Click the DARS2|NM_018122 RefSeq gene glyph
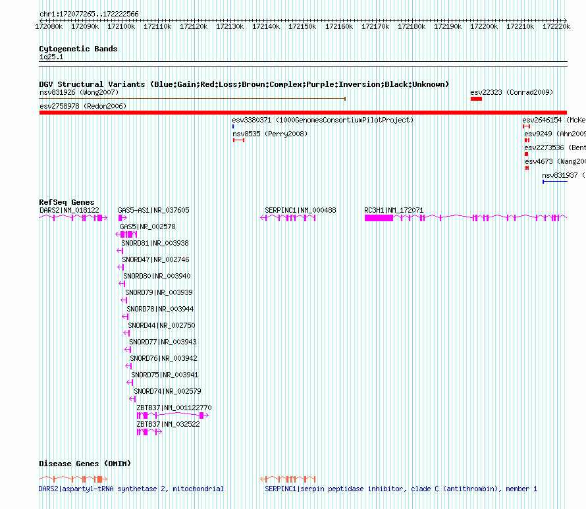The image size is (586, 509). pos(73,218)
